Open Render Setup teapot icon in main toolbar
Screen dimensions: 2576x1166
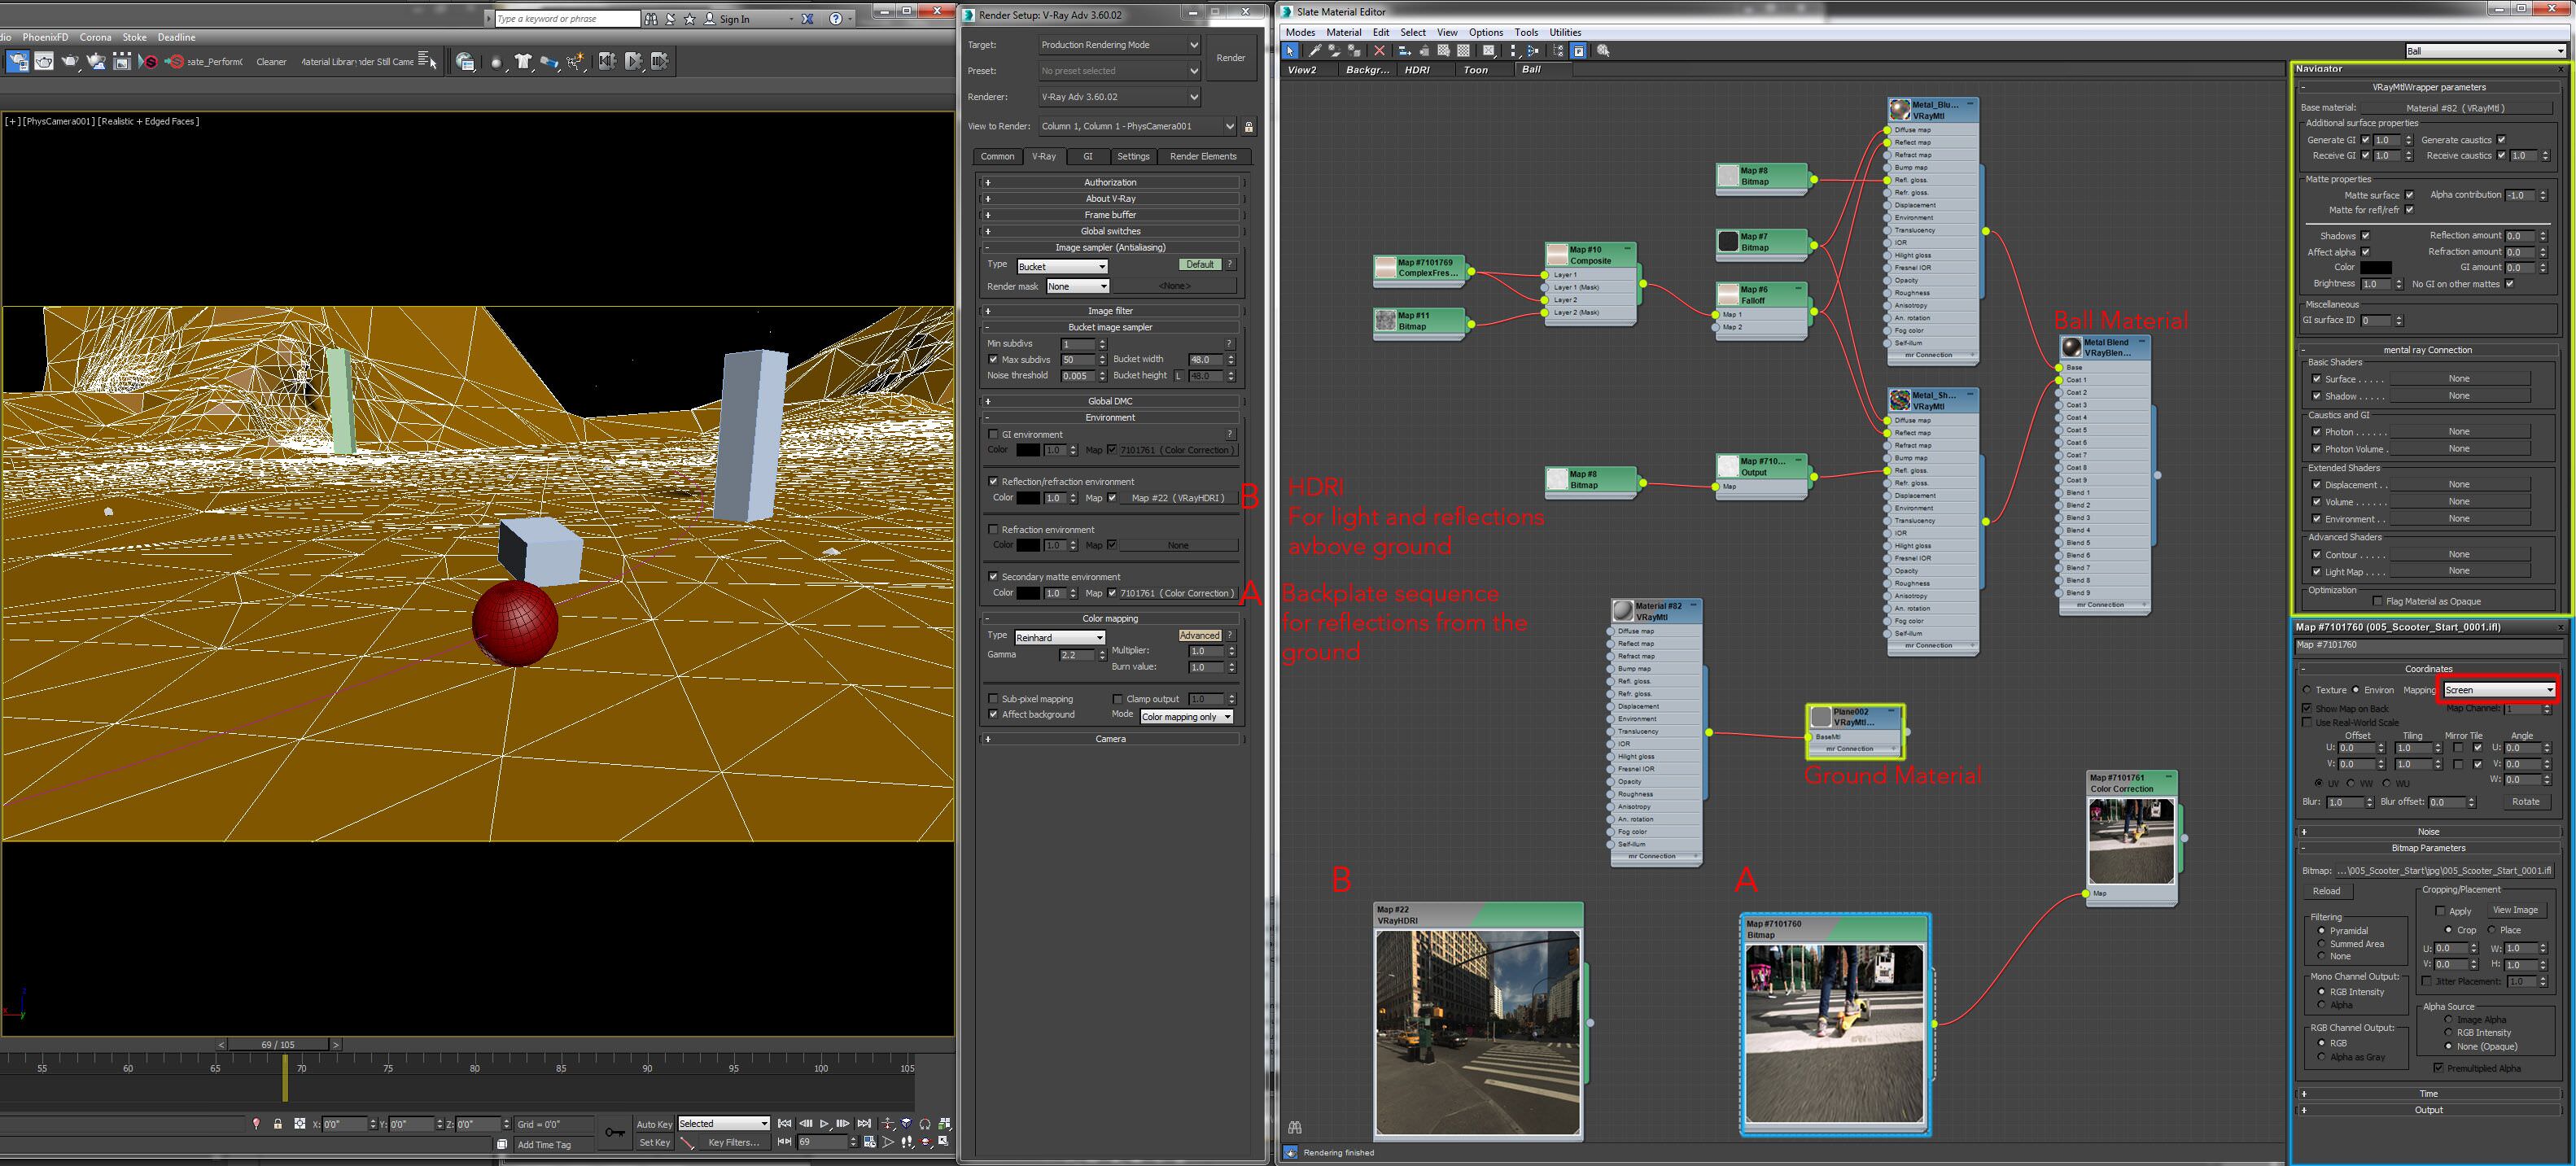tap(17, 62)
